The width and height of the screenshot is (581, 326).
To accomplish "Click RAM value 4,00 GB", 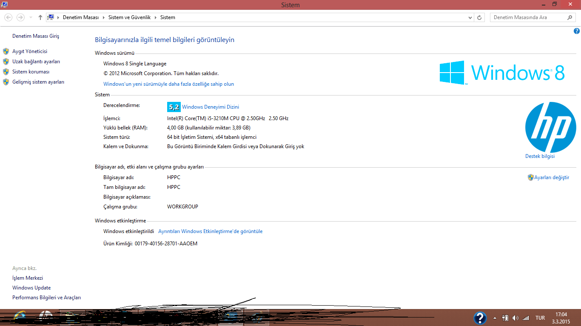I will coord(209,128).
